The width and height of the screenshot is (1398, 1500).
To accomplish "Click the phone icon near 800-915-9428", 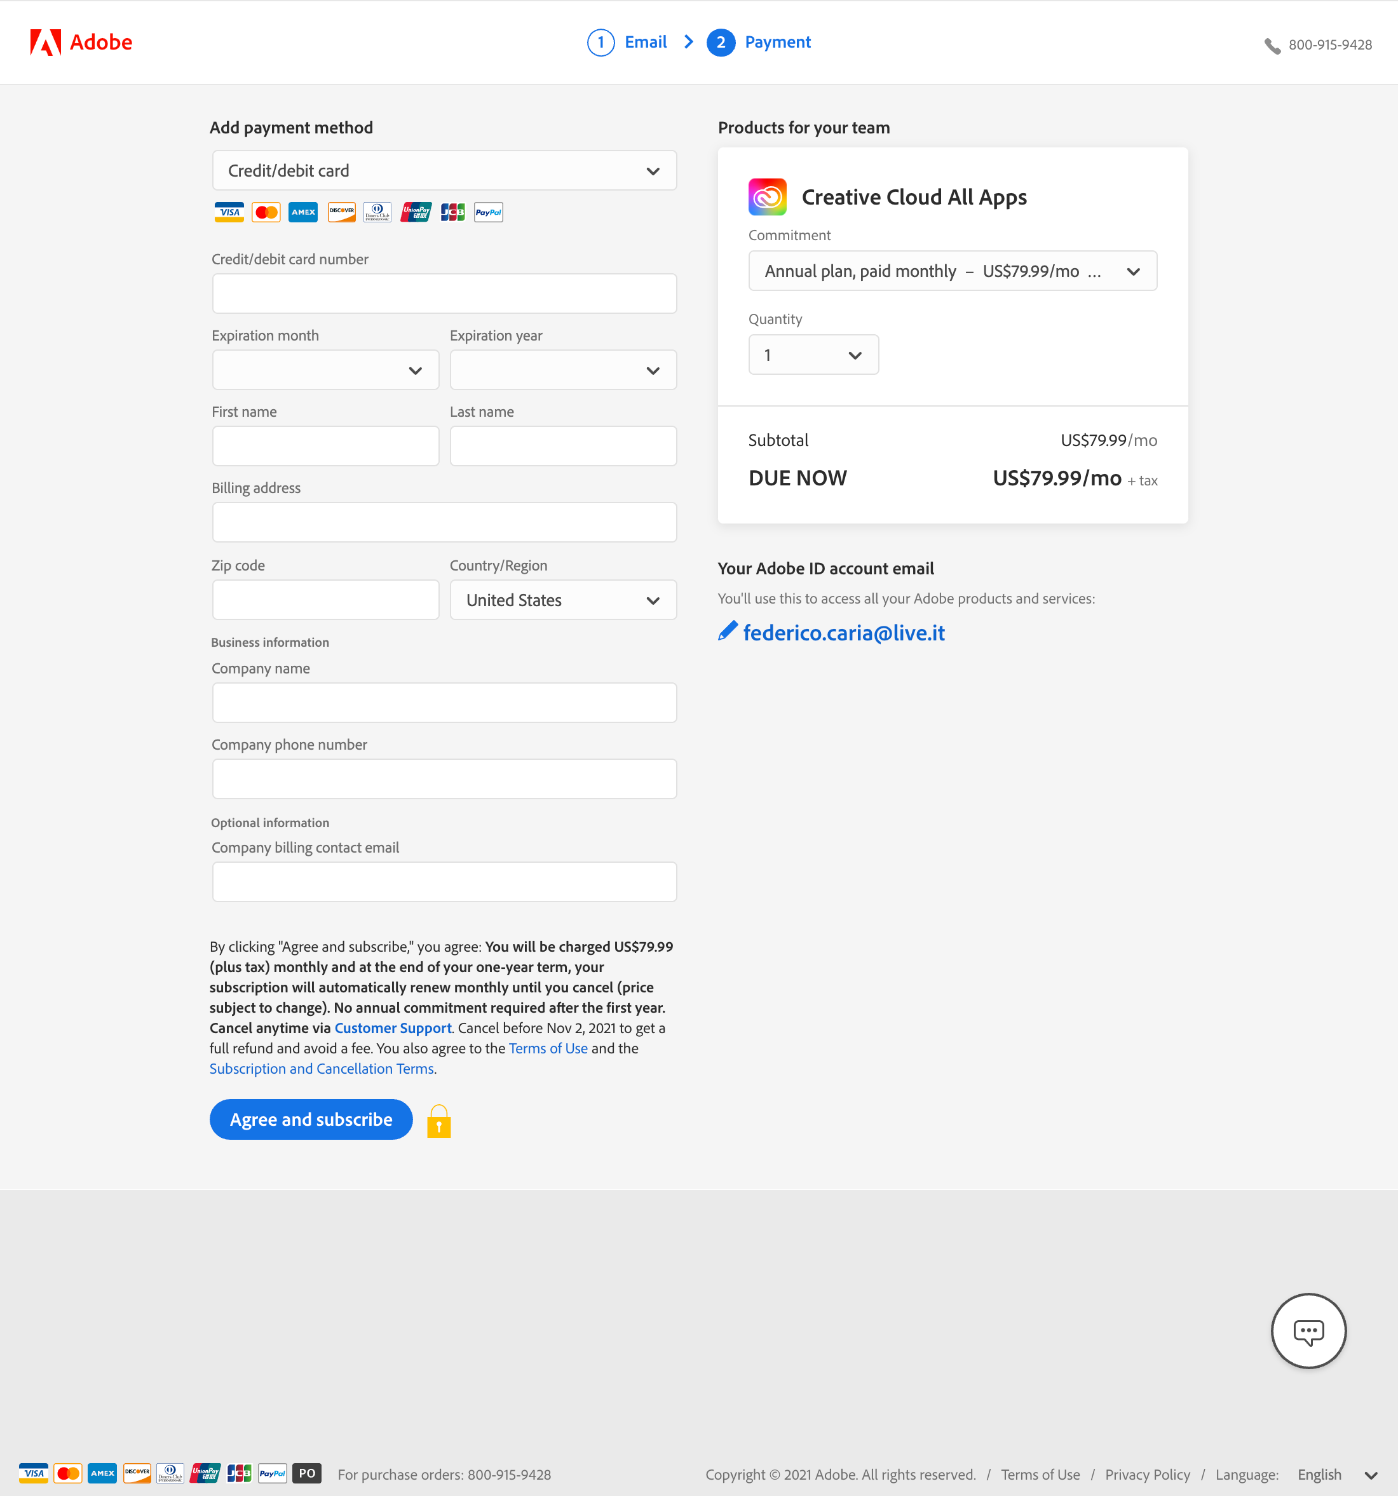I will coord(1272,44).
